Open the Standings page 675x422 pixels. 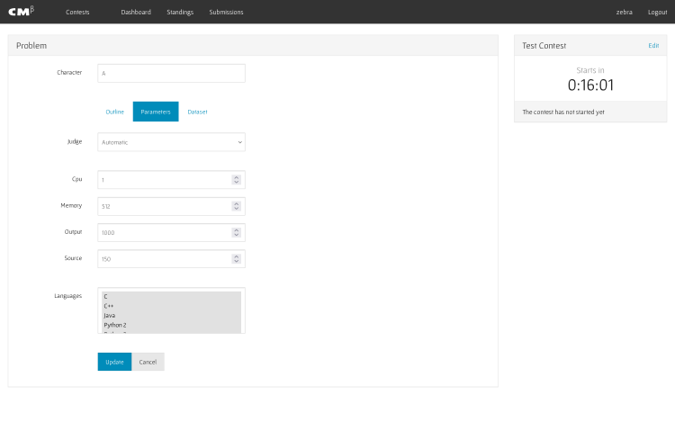pos(180,13)
